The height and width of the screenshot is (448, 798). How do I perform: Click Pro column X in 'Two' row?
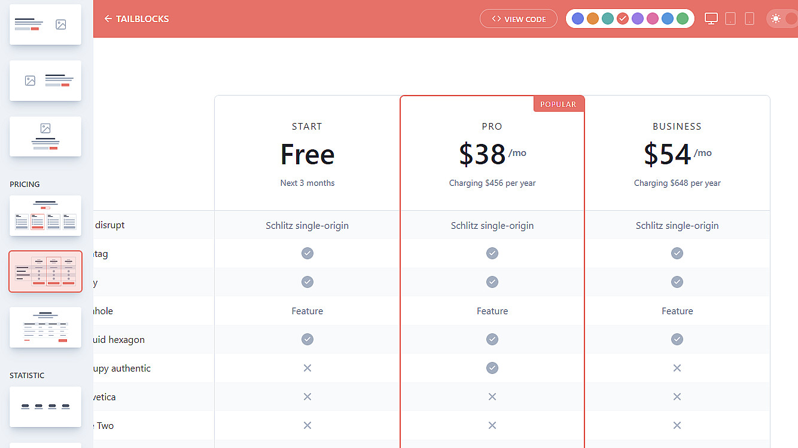(492, 425)
